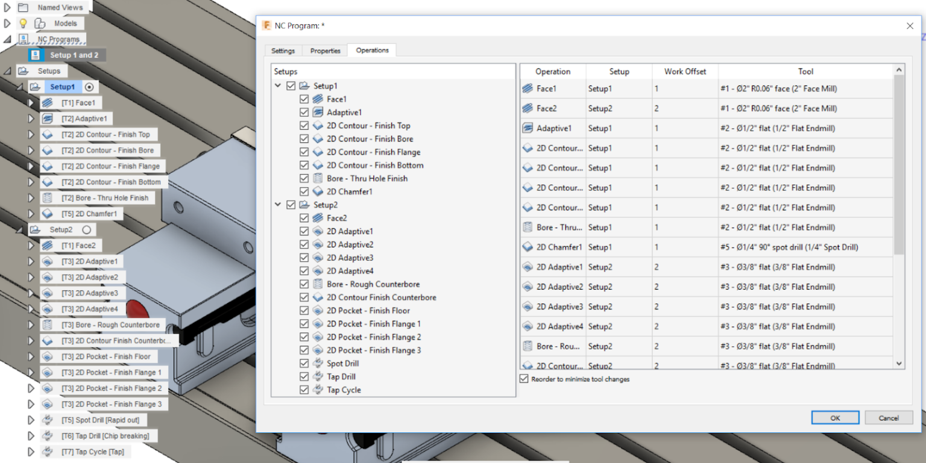Expand the [T1] Face1 operation in the browser
This screenshot has height=463, width=926.
31,102
